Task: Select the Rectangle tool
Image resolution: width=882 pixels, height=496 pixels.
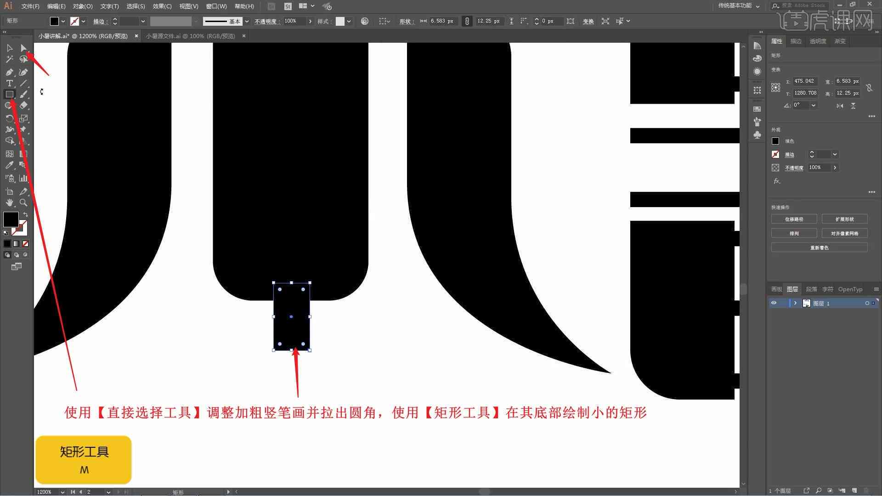Action: (8, 94)
